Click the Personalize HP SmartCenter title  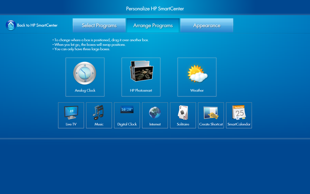pyautogui.click(x=155, y=9)
